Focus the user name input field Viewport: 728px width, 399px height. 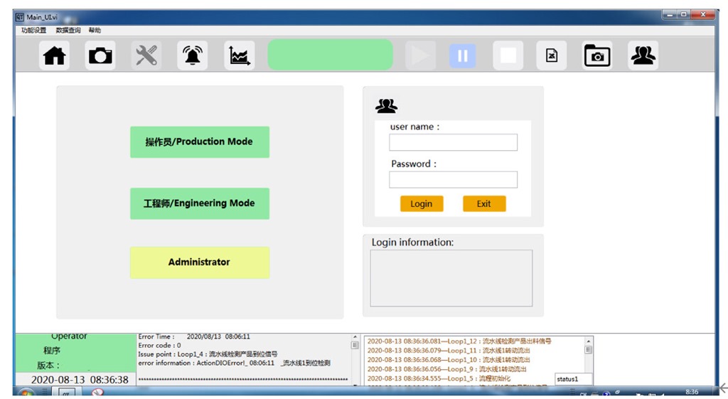click(x=453, y=142)
